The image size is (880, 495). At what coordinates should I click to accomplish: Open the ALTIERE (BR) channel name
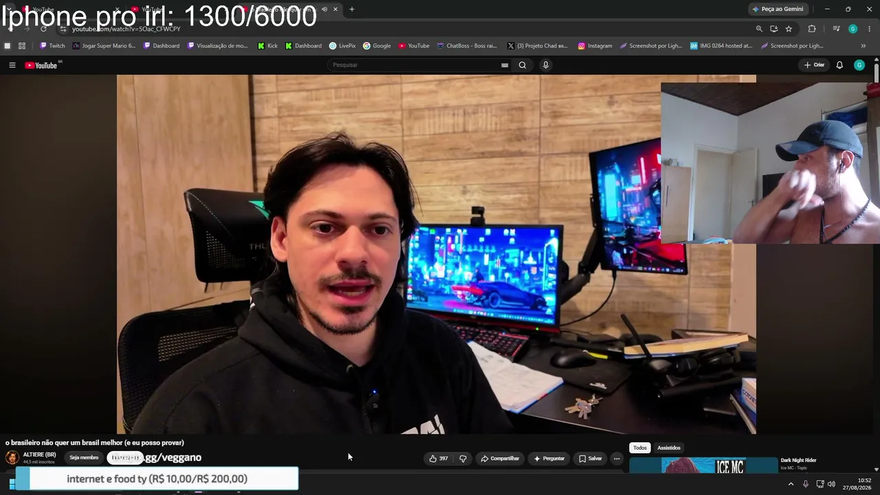(x=40, y=455)
